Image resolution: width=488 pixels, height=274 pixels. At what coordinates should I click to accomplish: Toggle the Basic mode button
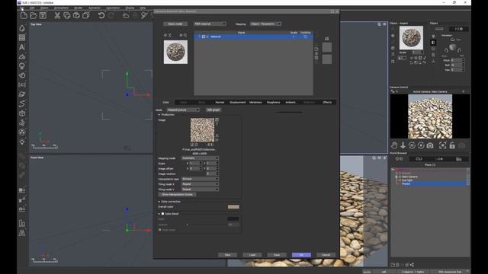175,24
